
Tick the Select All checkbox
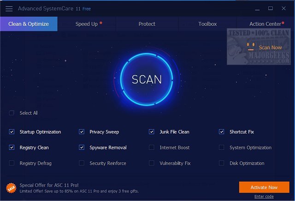point(12,113)
